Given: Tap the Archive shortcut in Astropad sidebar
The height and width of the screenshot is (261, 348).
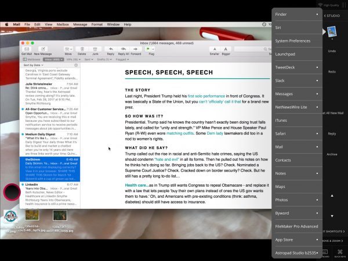Looking at the screenshot, I should (x=332, y=154).
